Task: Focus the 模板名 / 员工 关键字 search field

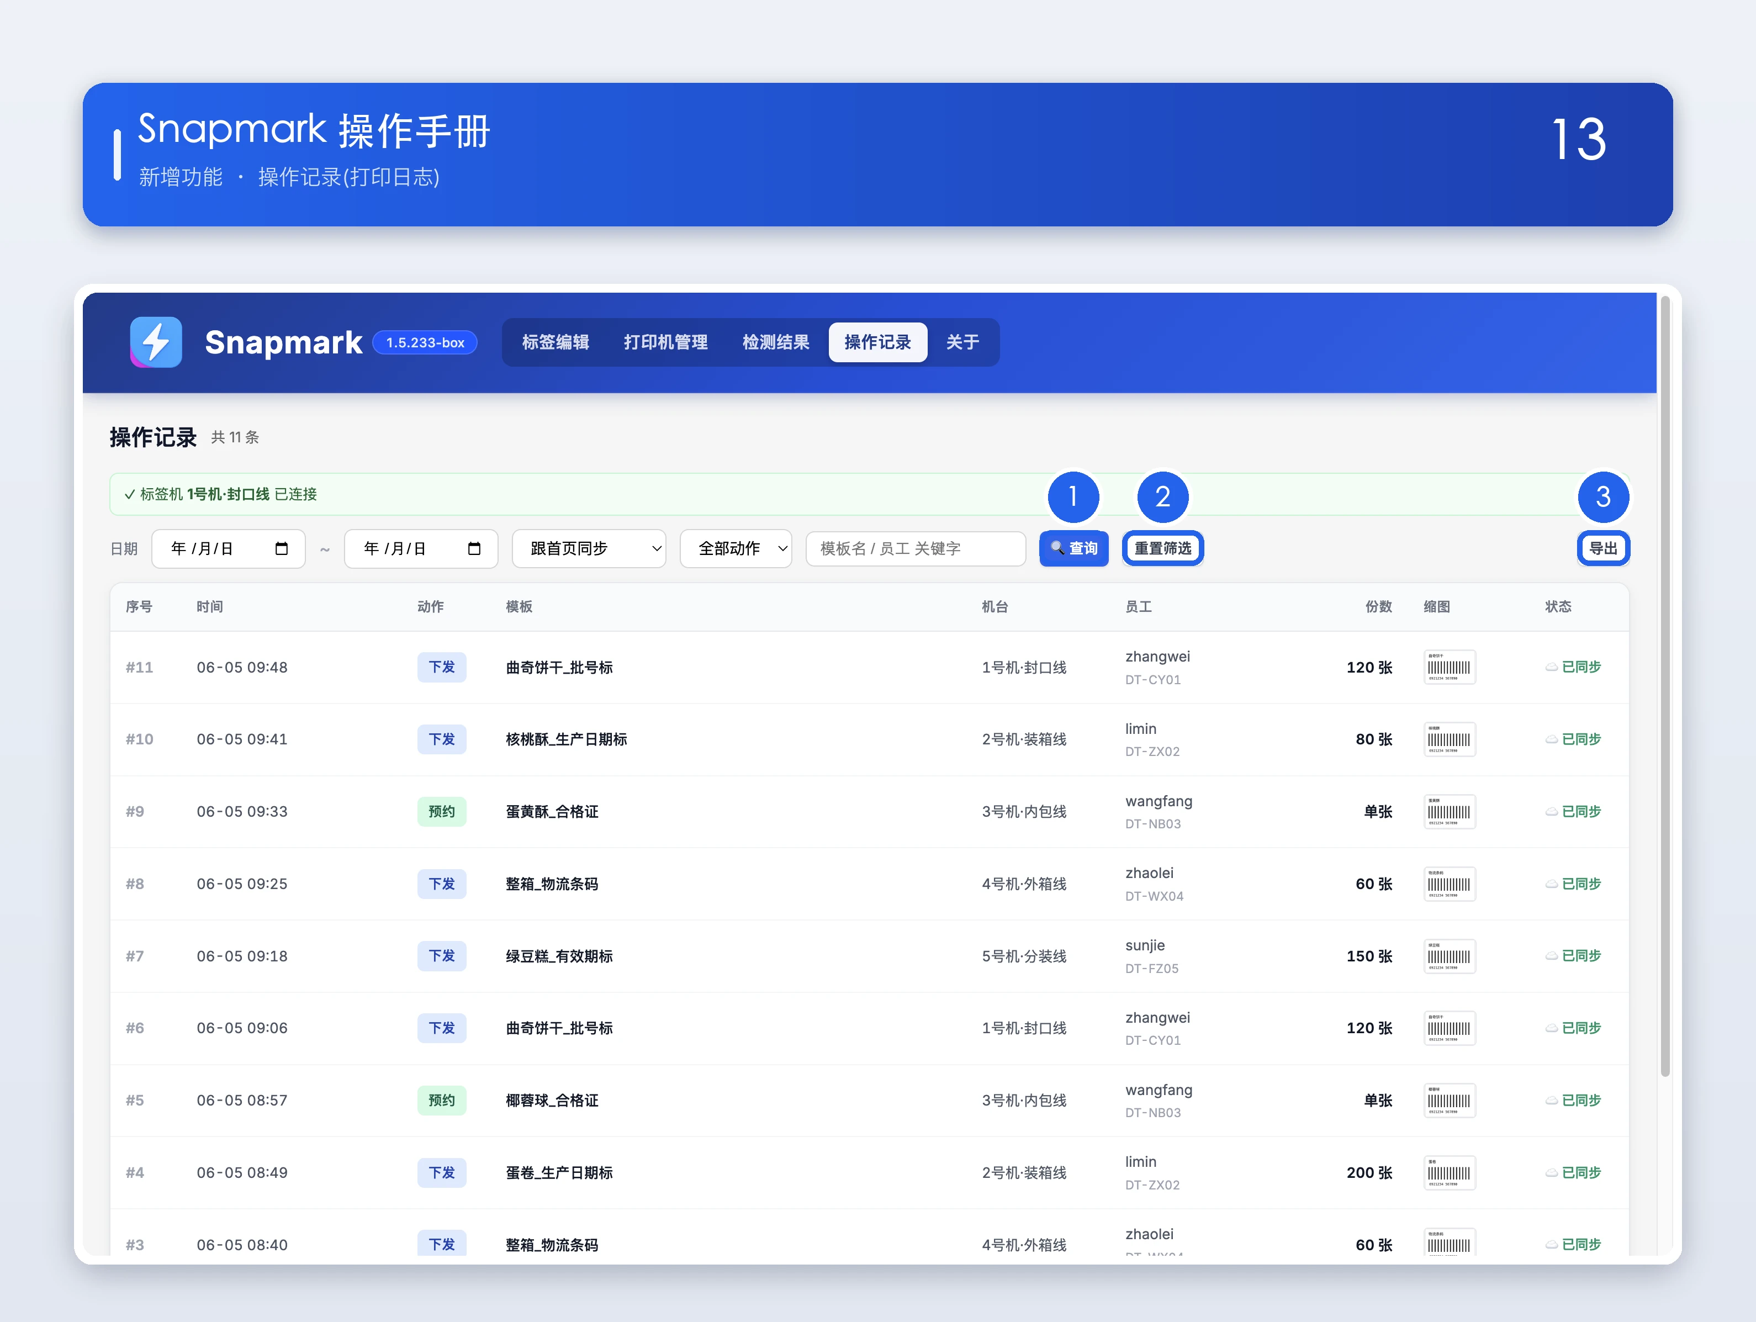Action: pos(916,549)
